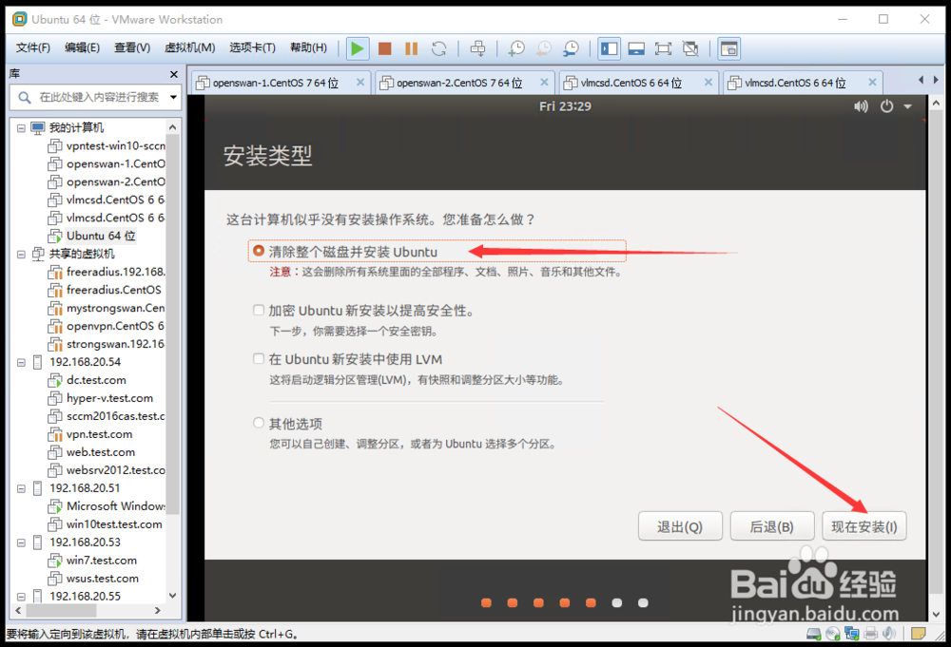The width and height of the screenshot is (951, 647).
Task: Select win7.test.com in the library tree
Action: 102,561
